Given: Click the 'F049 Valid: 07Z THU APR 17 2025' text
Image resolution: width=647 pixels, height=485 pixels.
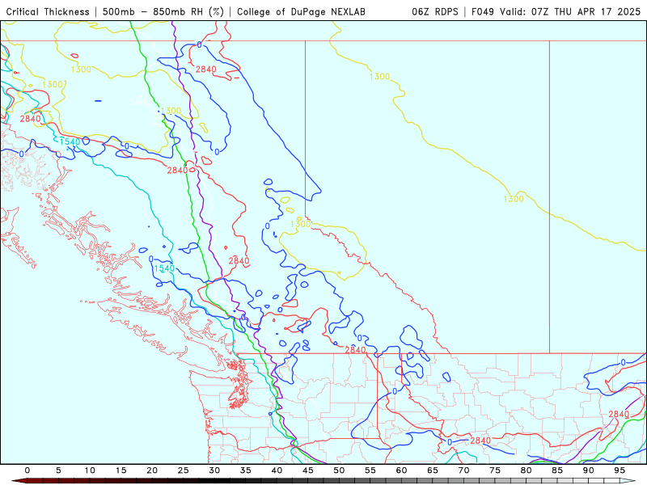Looking at the screenshot, I should pyautogui.click(x=556, y=11).
